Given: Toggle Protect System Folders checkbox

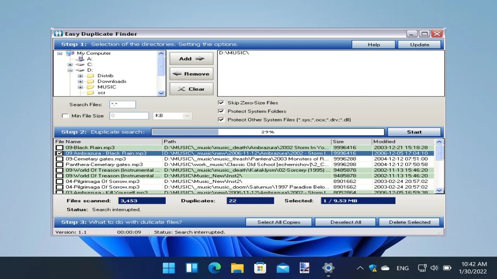Looking at the screenshot, I should [221, 111].
